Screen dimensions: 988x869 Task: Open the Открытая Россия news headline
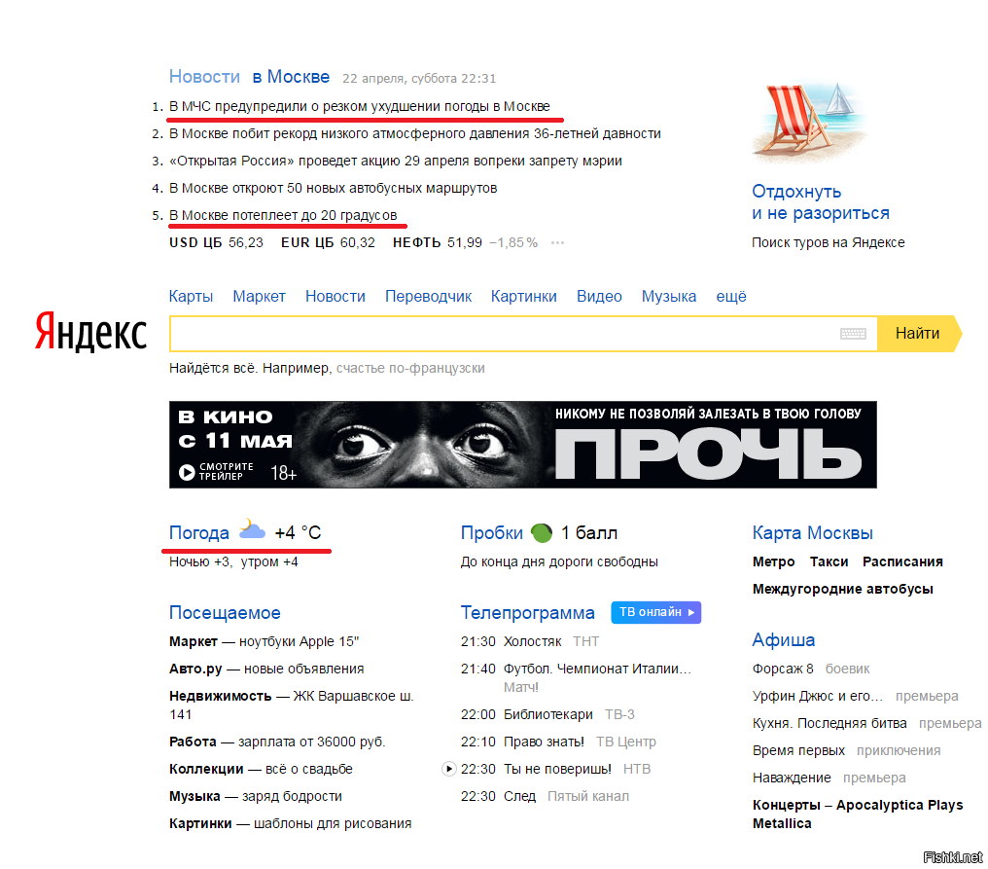pos(395,161)
